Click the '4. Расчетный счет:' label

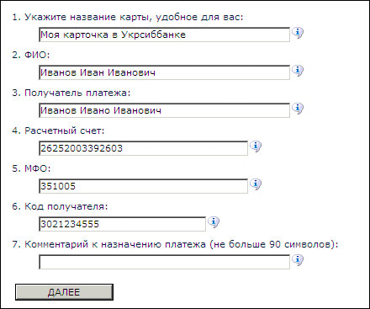58,131
